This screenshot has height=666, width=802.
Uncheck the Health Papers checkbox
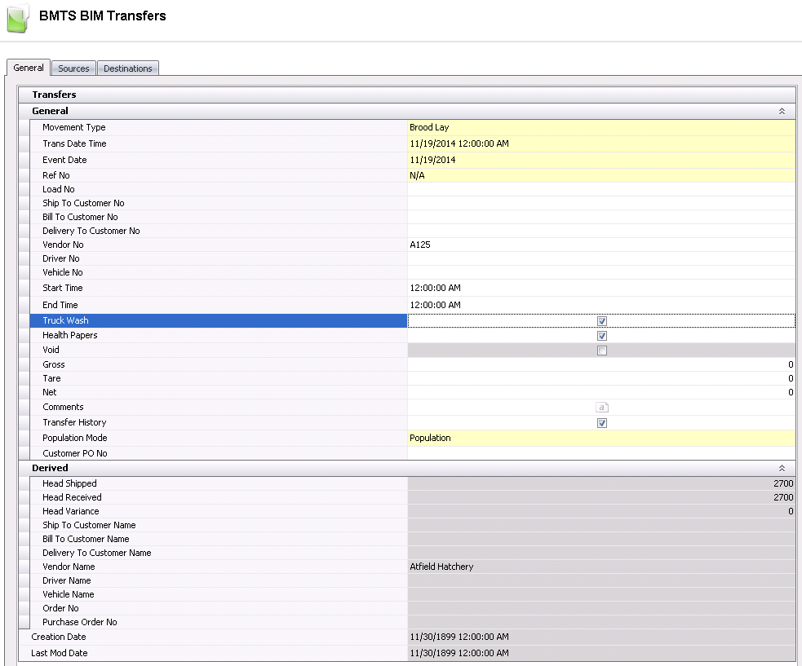pos(601,336)
